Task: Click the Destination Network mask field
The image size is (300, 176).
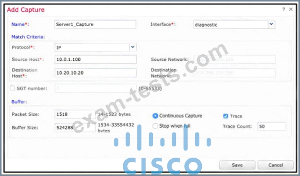Action: (x=235, y=73)
